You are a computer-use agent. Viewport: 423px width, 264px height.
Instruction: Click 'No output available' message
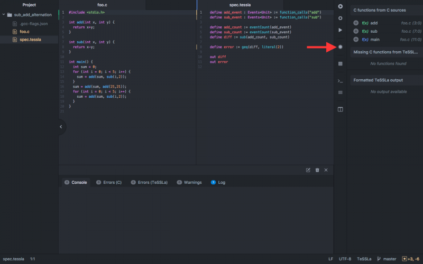point(389,91)
